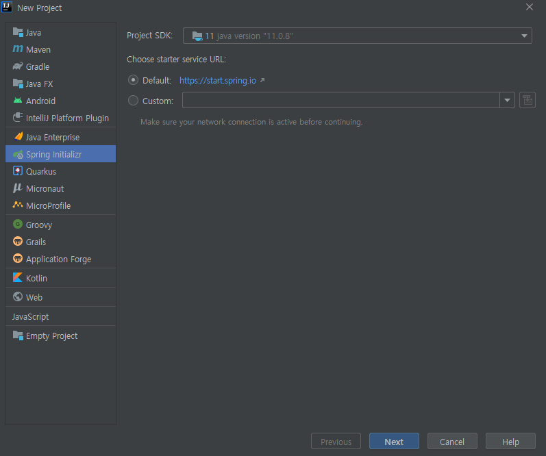The width and height of the screenshot is (546, 456).
Task: Select the Application Forge list entry
Action: [60, 259]
